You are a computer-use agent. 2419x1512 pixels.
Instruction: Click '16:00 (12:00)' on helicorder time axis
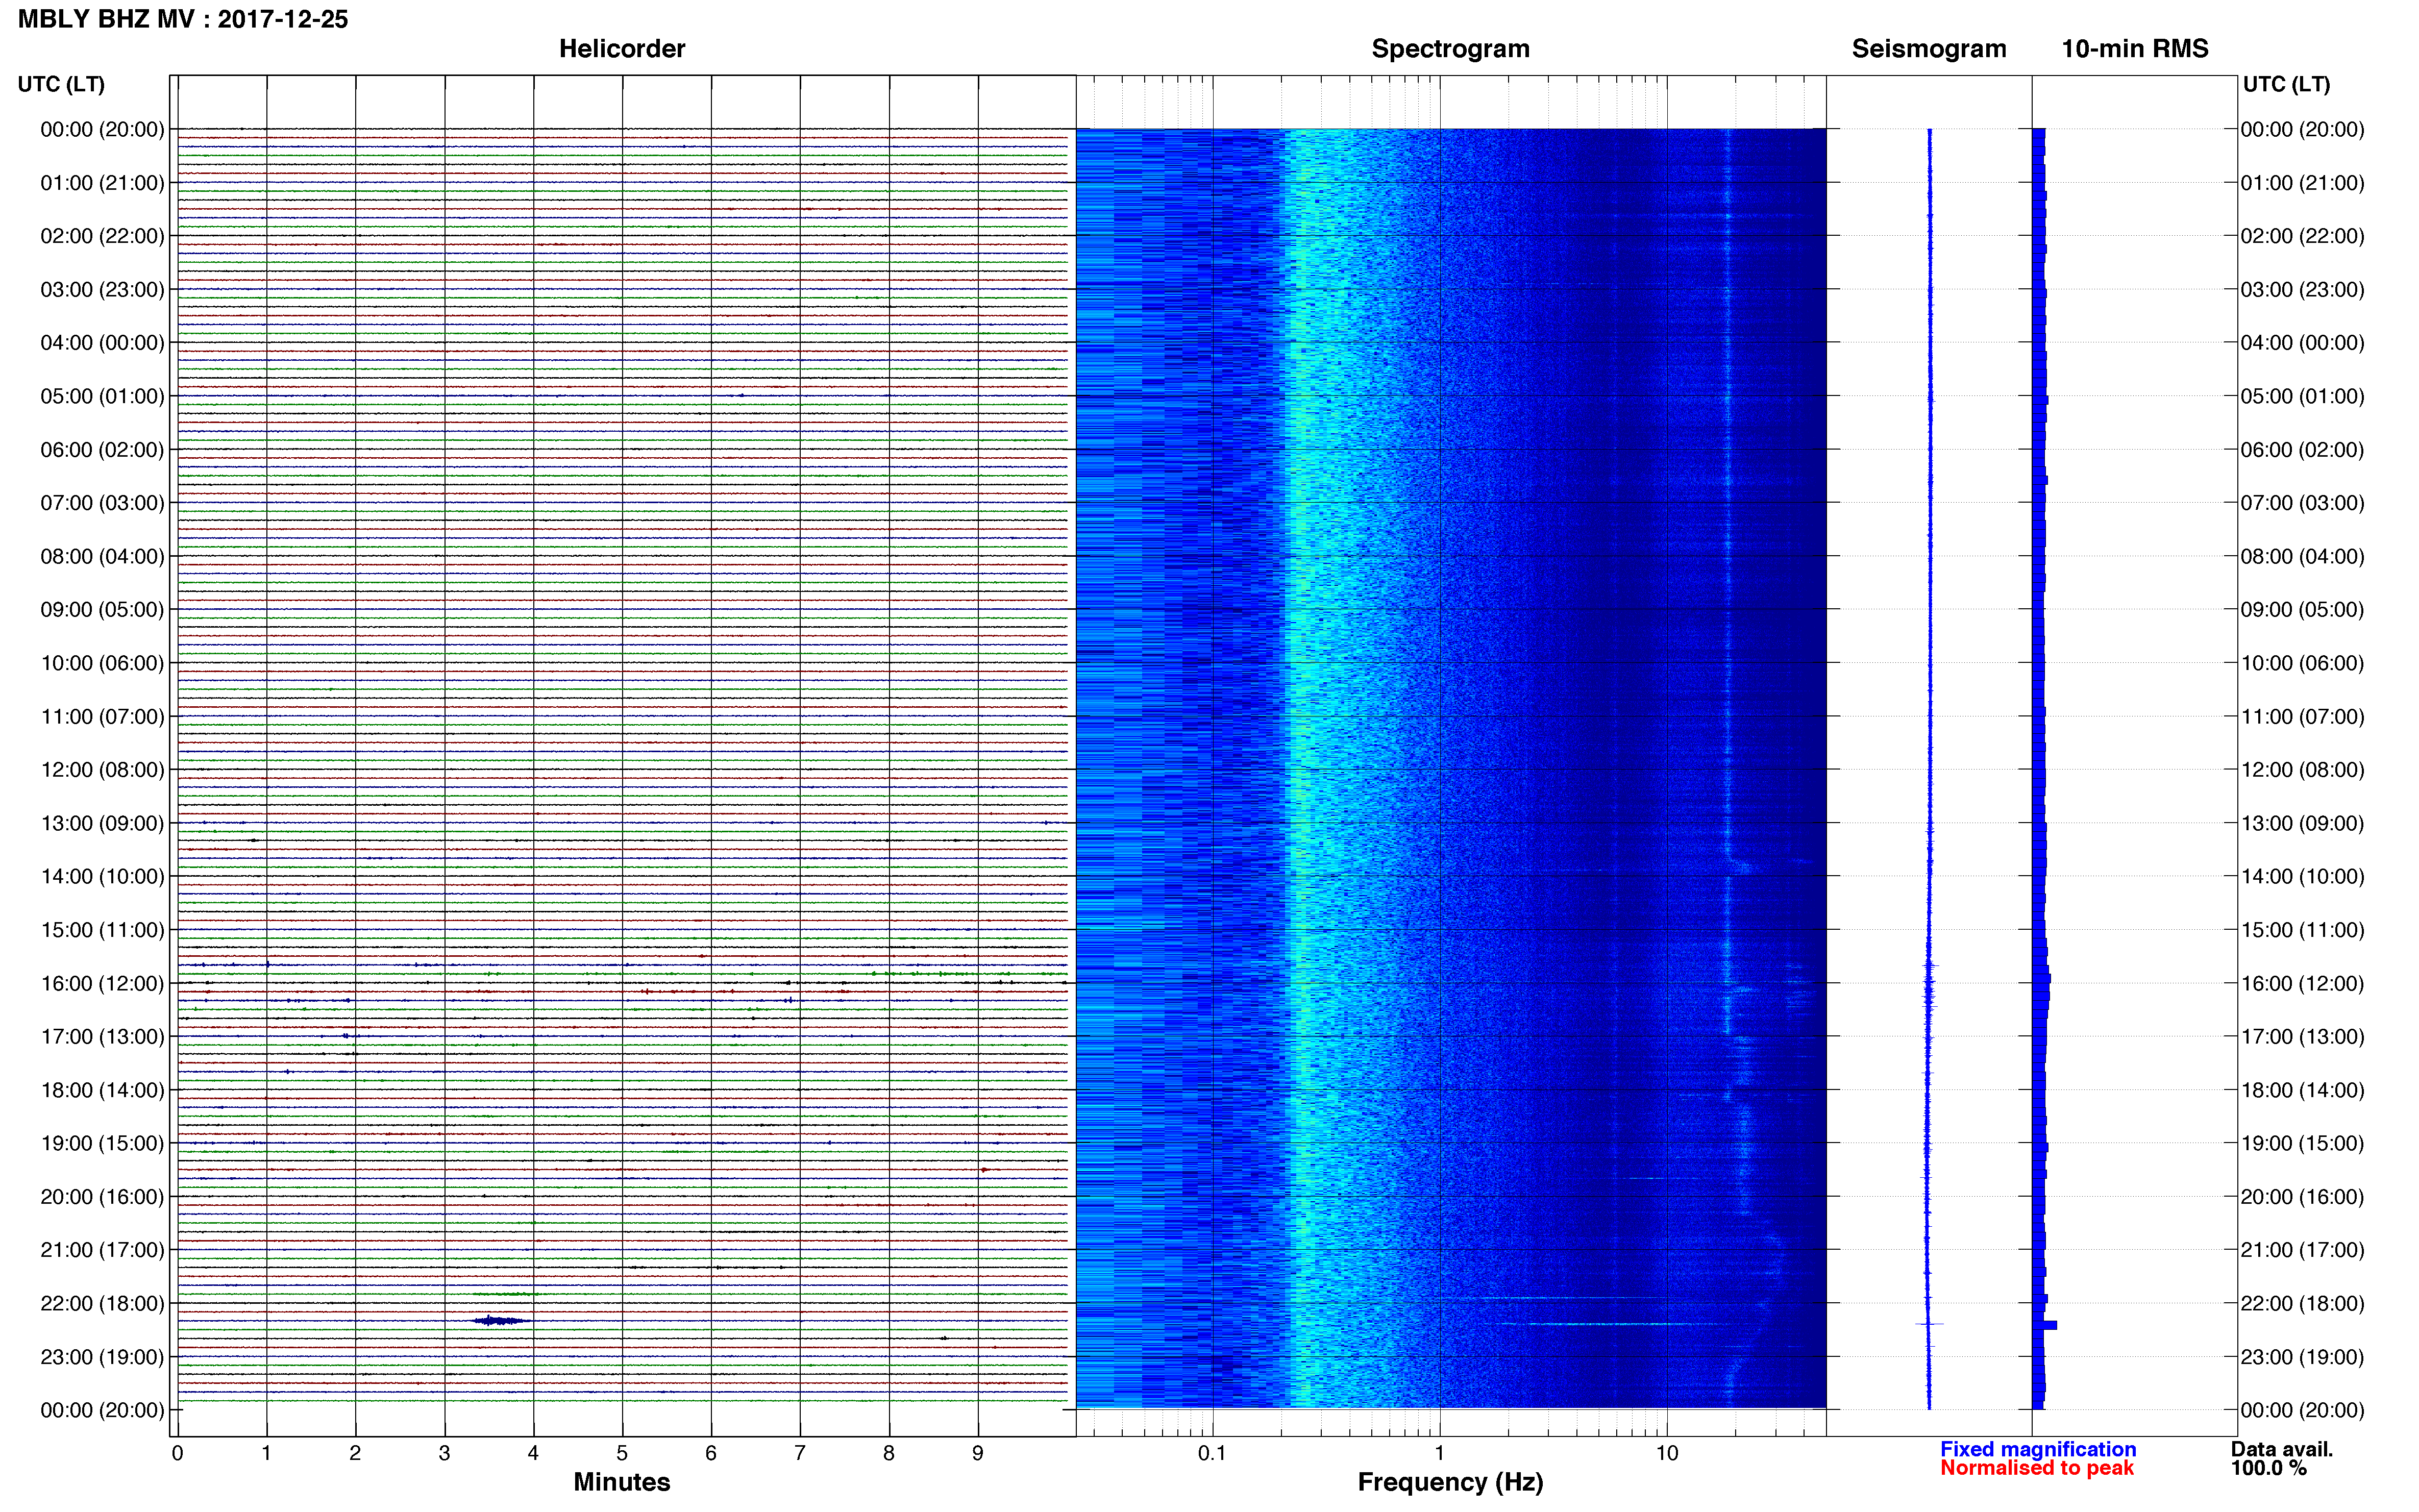pyautogui.click(x=102, y=984)
